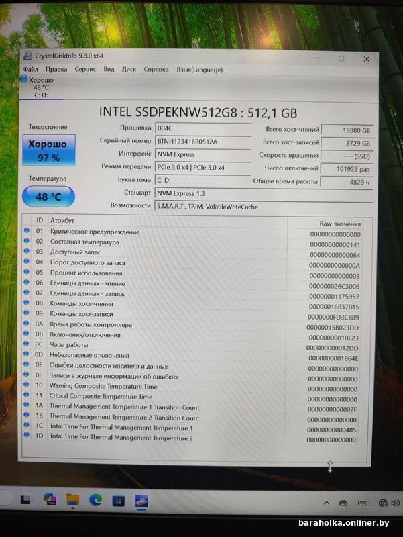The image size is (403, 537).
Task: Open the Вид menu
Action: pyautogui.click(x=109, y=70)
